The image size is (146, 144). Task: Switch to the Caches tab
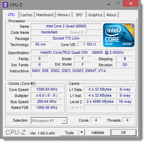(26, 15)
